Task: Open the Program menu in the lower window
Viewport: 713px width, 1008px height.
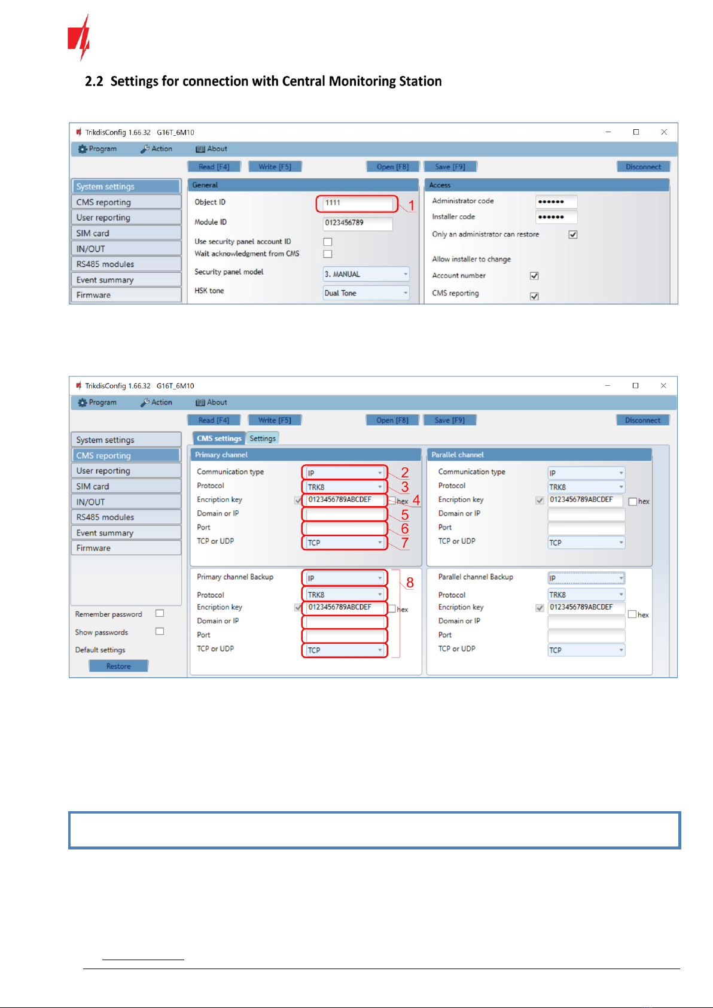Action: [97, 403]
